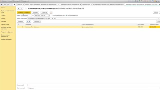
Task: Click the Добавить button
Action: tap(20, 21)
